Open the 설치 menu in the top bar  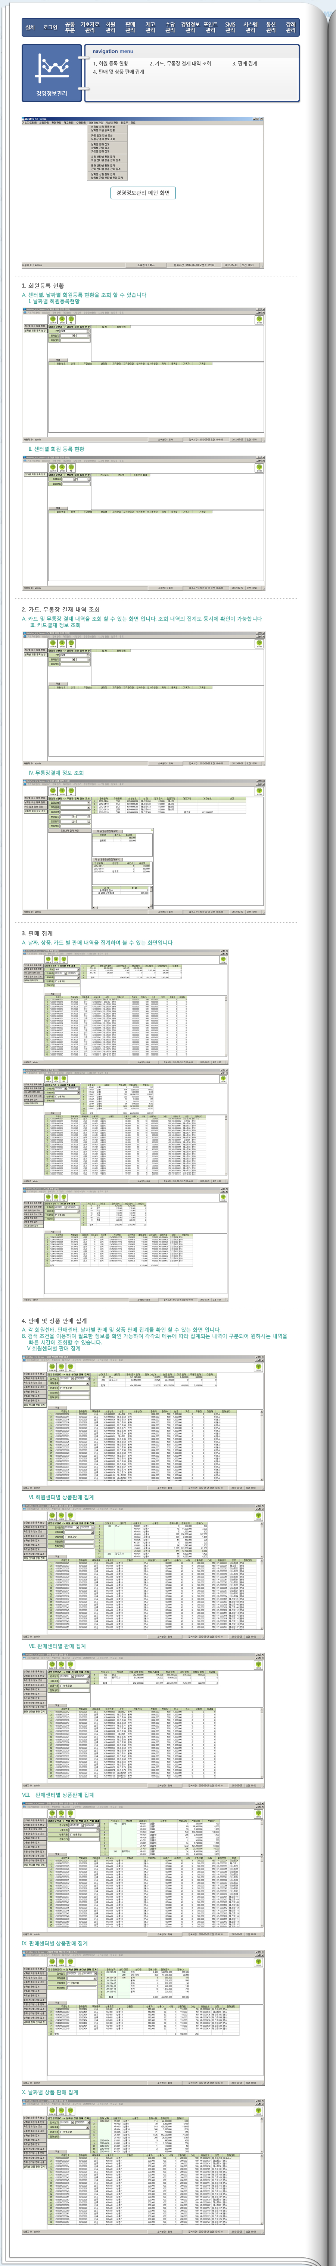31,27
